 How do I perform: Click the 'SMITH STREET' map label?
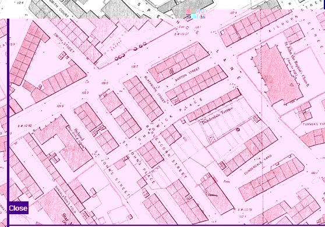click(x=64, y=43)
